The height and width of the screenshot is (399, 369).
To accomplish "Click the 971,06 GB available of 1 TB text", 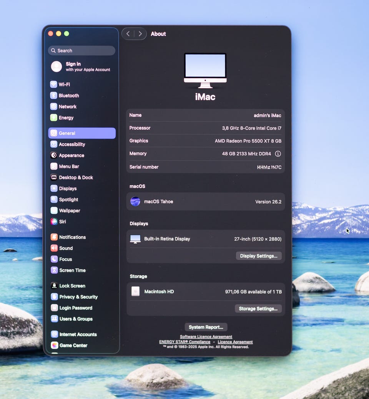I will [253, 292].
